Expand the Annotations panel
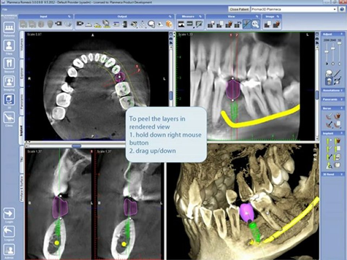Image resolution: width=347 pixels, height=260 pixels. [x=333, y=90]
